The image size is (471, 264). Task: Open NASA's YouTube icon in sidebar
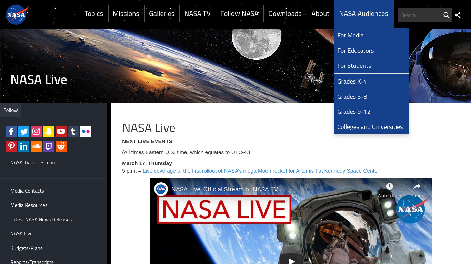pos(61,131)
